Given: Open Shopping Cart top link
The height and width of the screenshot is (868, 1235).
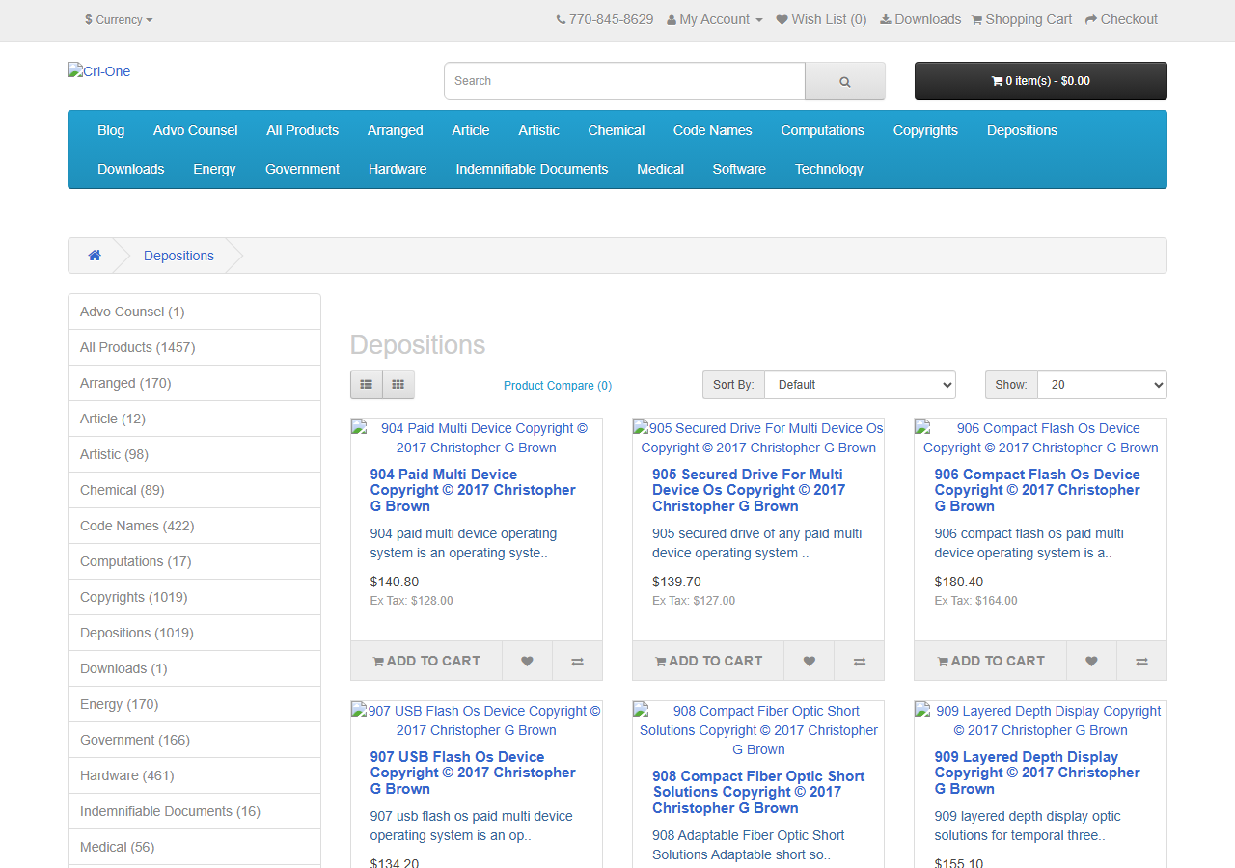Looking at the screenshot, I should [1022, 19].
